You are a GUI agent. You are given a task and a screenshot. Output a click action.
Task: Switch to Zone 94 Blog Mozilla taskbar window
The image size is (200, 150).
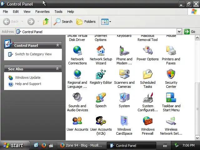coord(82,145)
